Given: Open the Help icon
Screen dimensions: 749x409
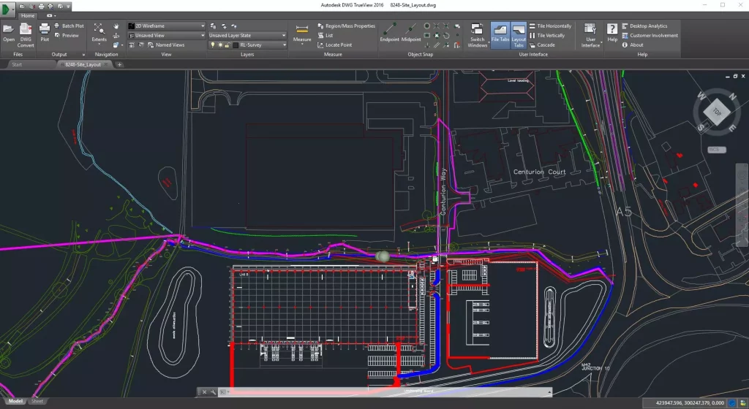Looking at the screenshot, I should pos(612,32).
